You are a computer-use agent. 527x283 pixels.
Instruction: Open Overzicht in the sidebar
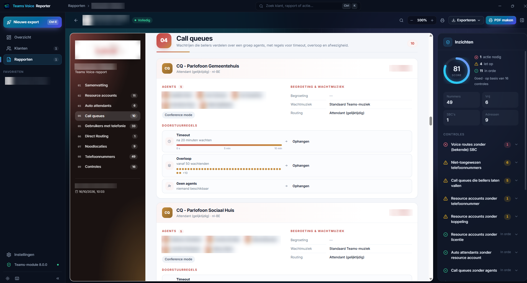point(32,37)
